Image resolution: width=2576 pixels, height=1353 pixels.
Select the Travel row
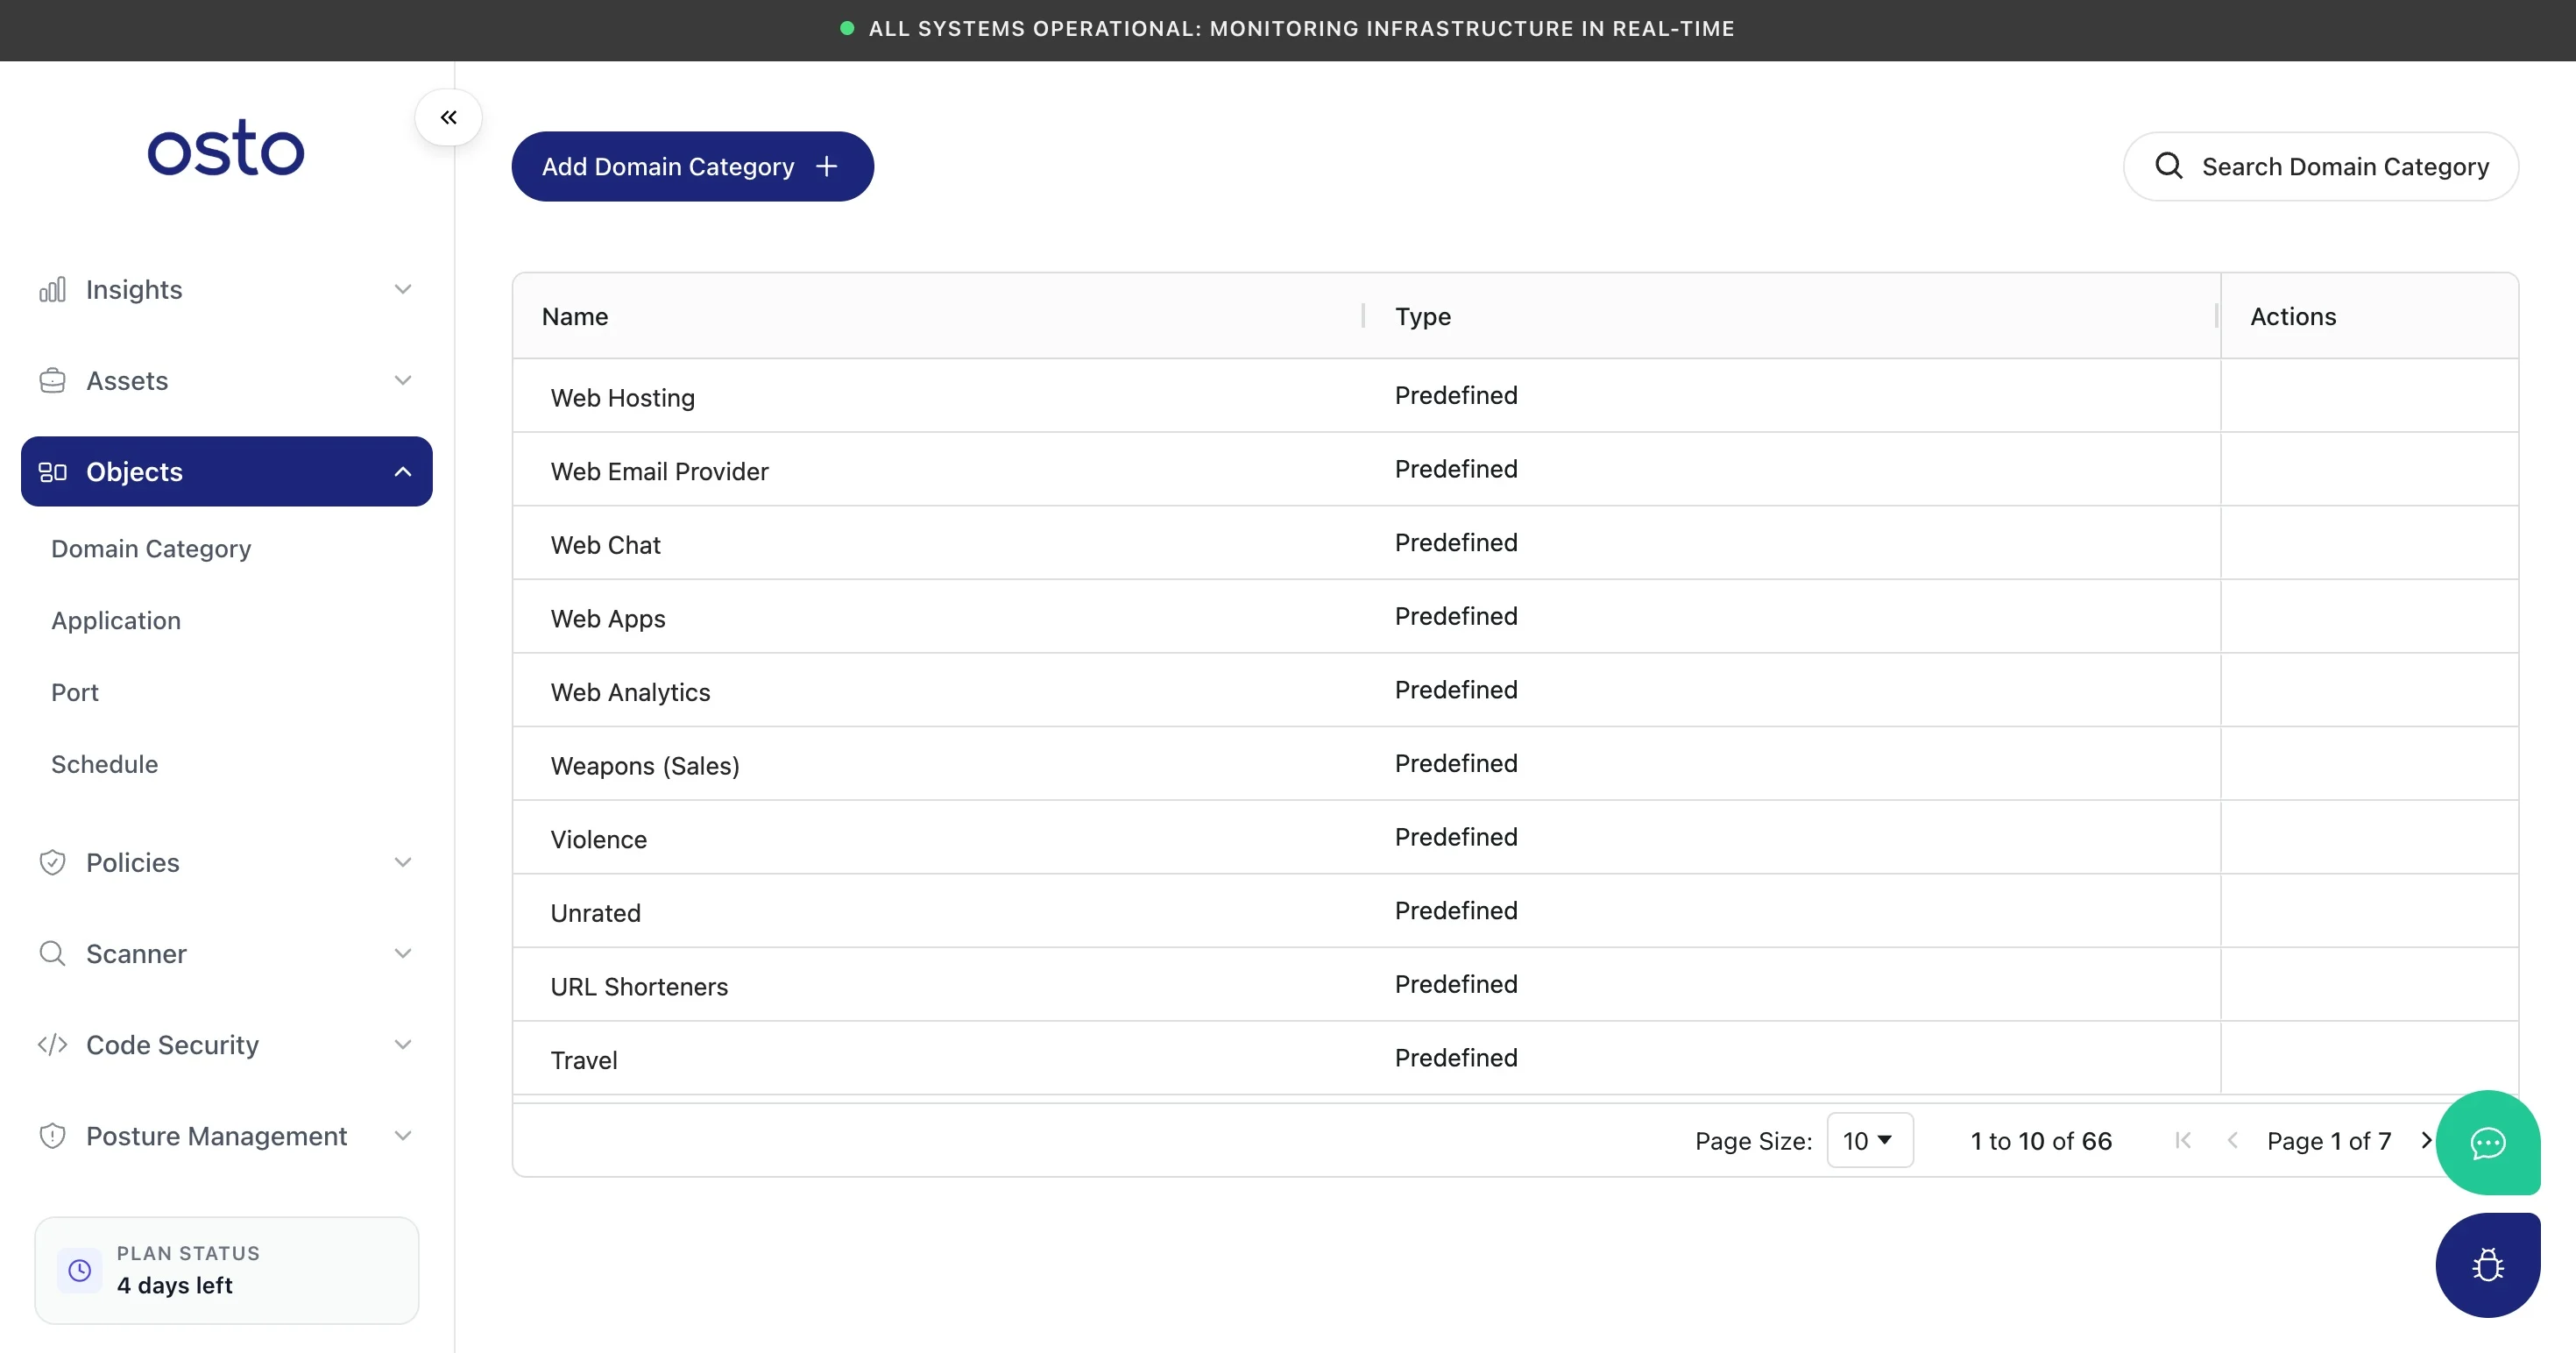1515,1058
